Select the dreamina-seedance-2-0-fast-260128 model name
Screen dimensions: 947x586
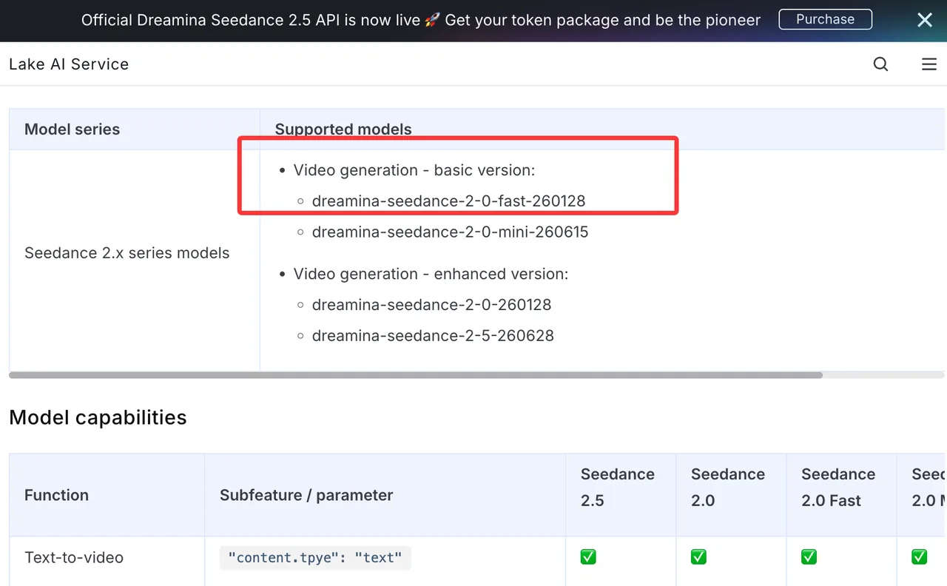coord(448,201)
